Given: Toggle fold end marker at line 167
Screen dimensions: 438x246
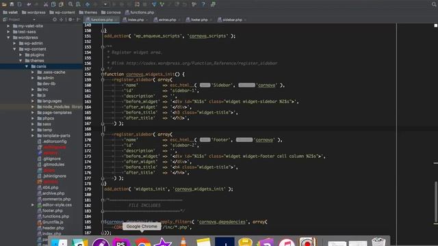Looking at the screenshot, I should click(x=103, y=124).
